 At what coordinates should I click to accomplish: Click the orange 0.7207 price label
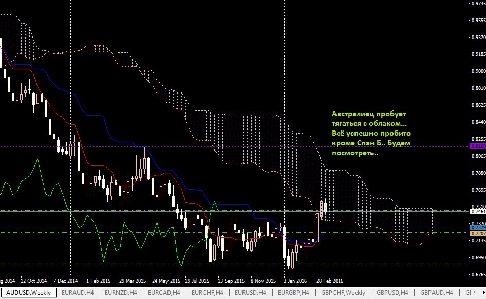(478, 233)
